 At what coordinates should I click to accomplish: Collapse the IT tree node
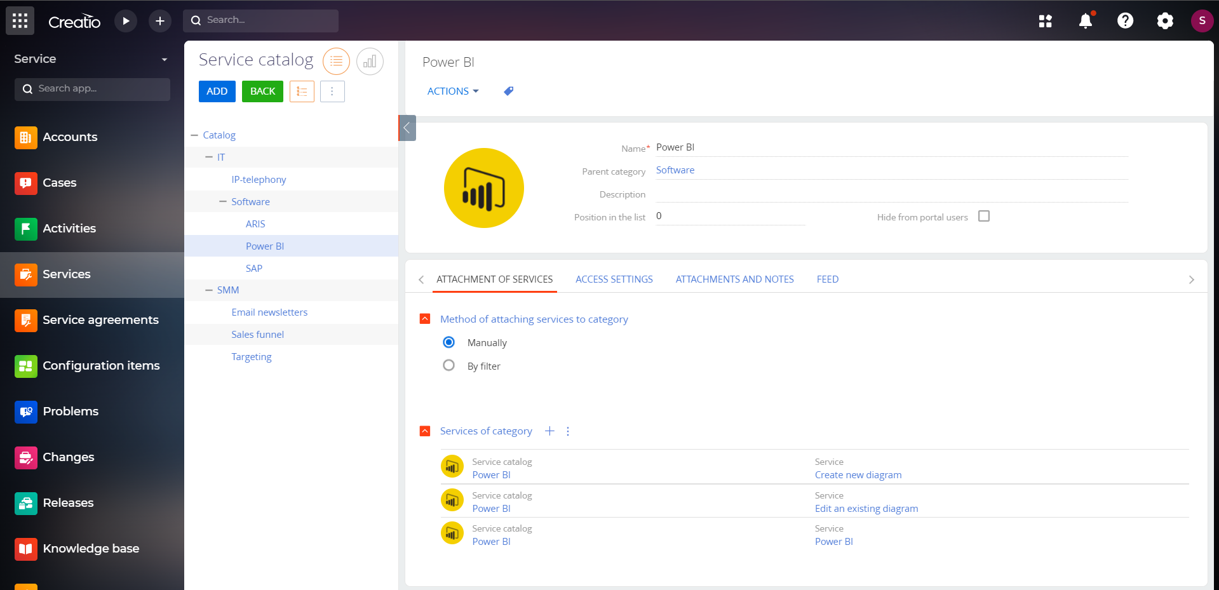(x=209, y=158)
